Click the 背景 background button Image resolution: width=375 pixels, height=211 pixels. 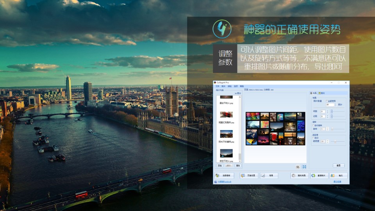269,175
